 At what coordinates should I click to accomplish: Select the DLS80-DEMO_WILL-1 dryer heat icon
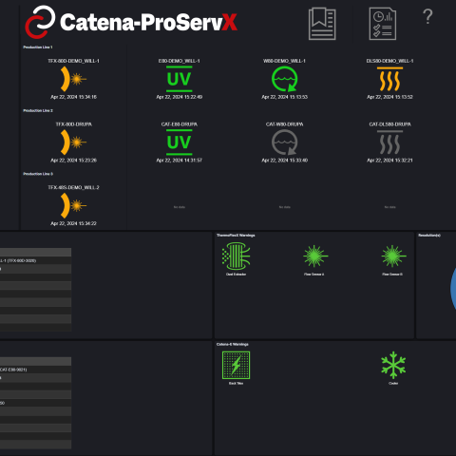(x=389, y=79)
